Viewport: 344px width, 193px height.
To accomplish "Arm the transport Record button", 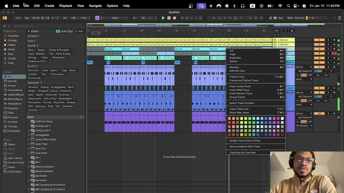I will click(174, 18).
